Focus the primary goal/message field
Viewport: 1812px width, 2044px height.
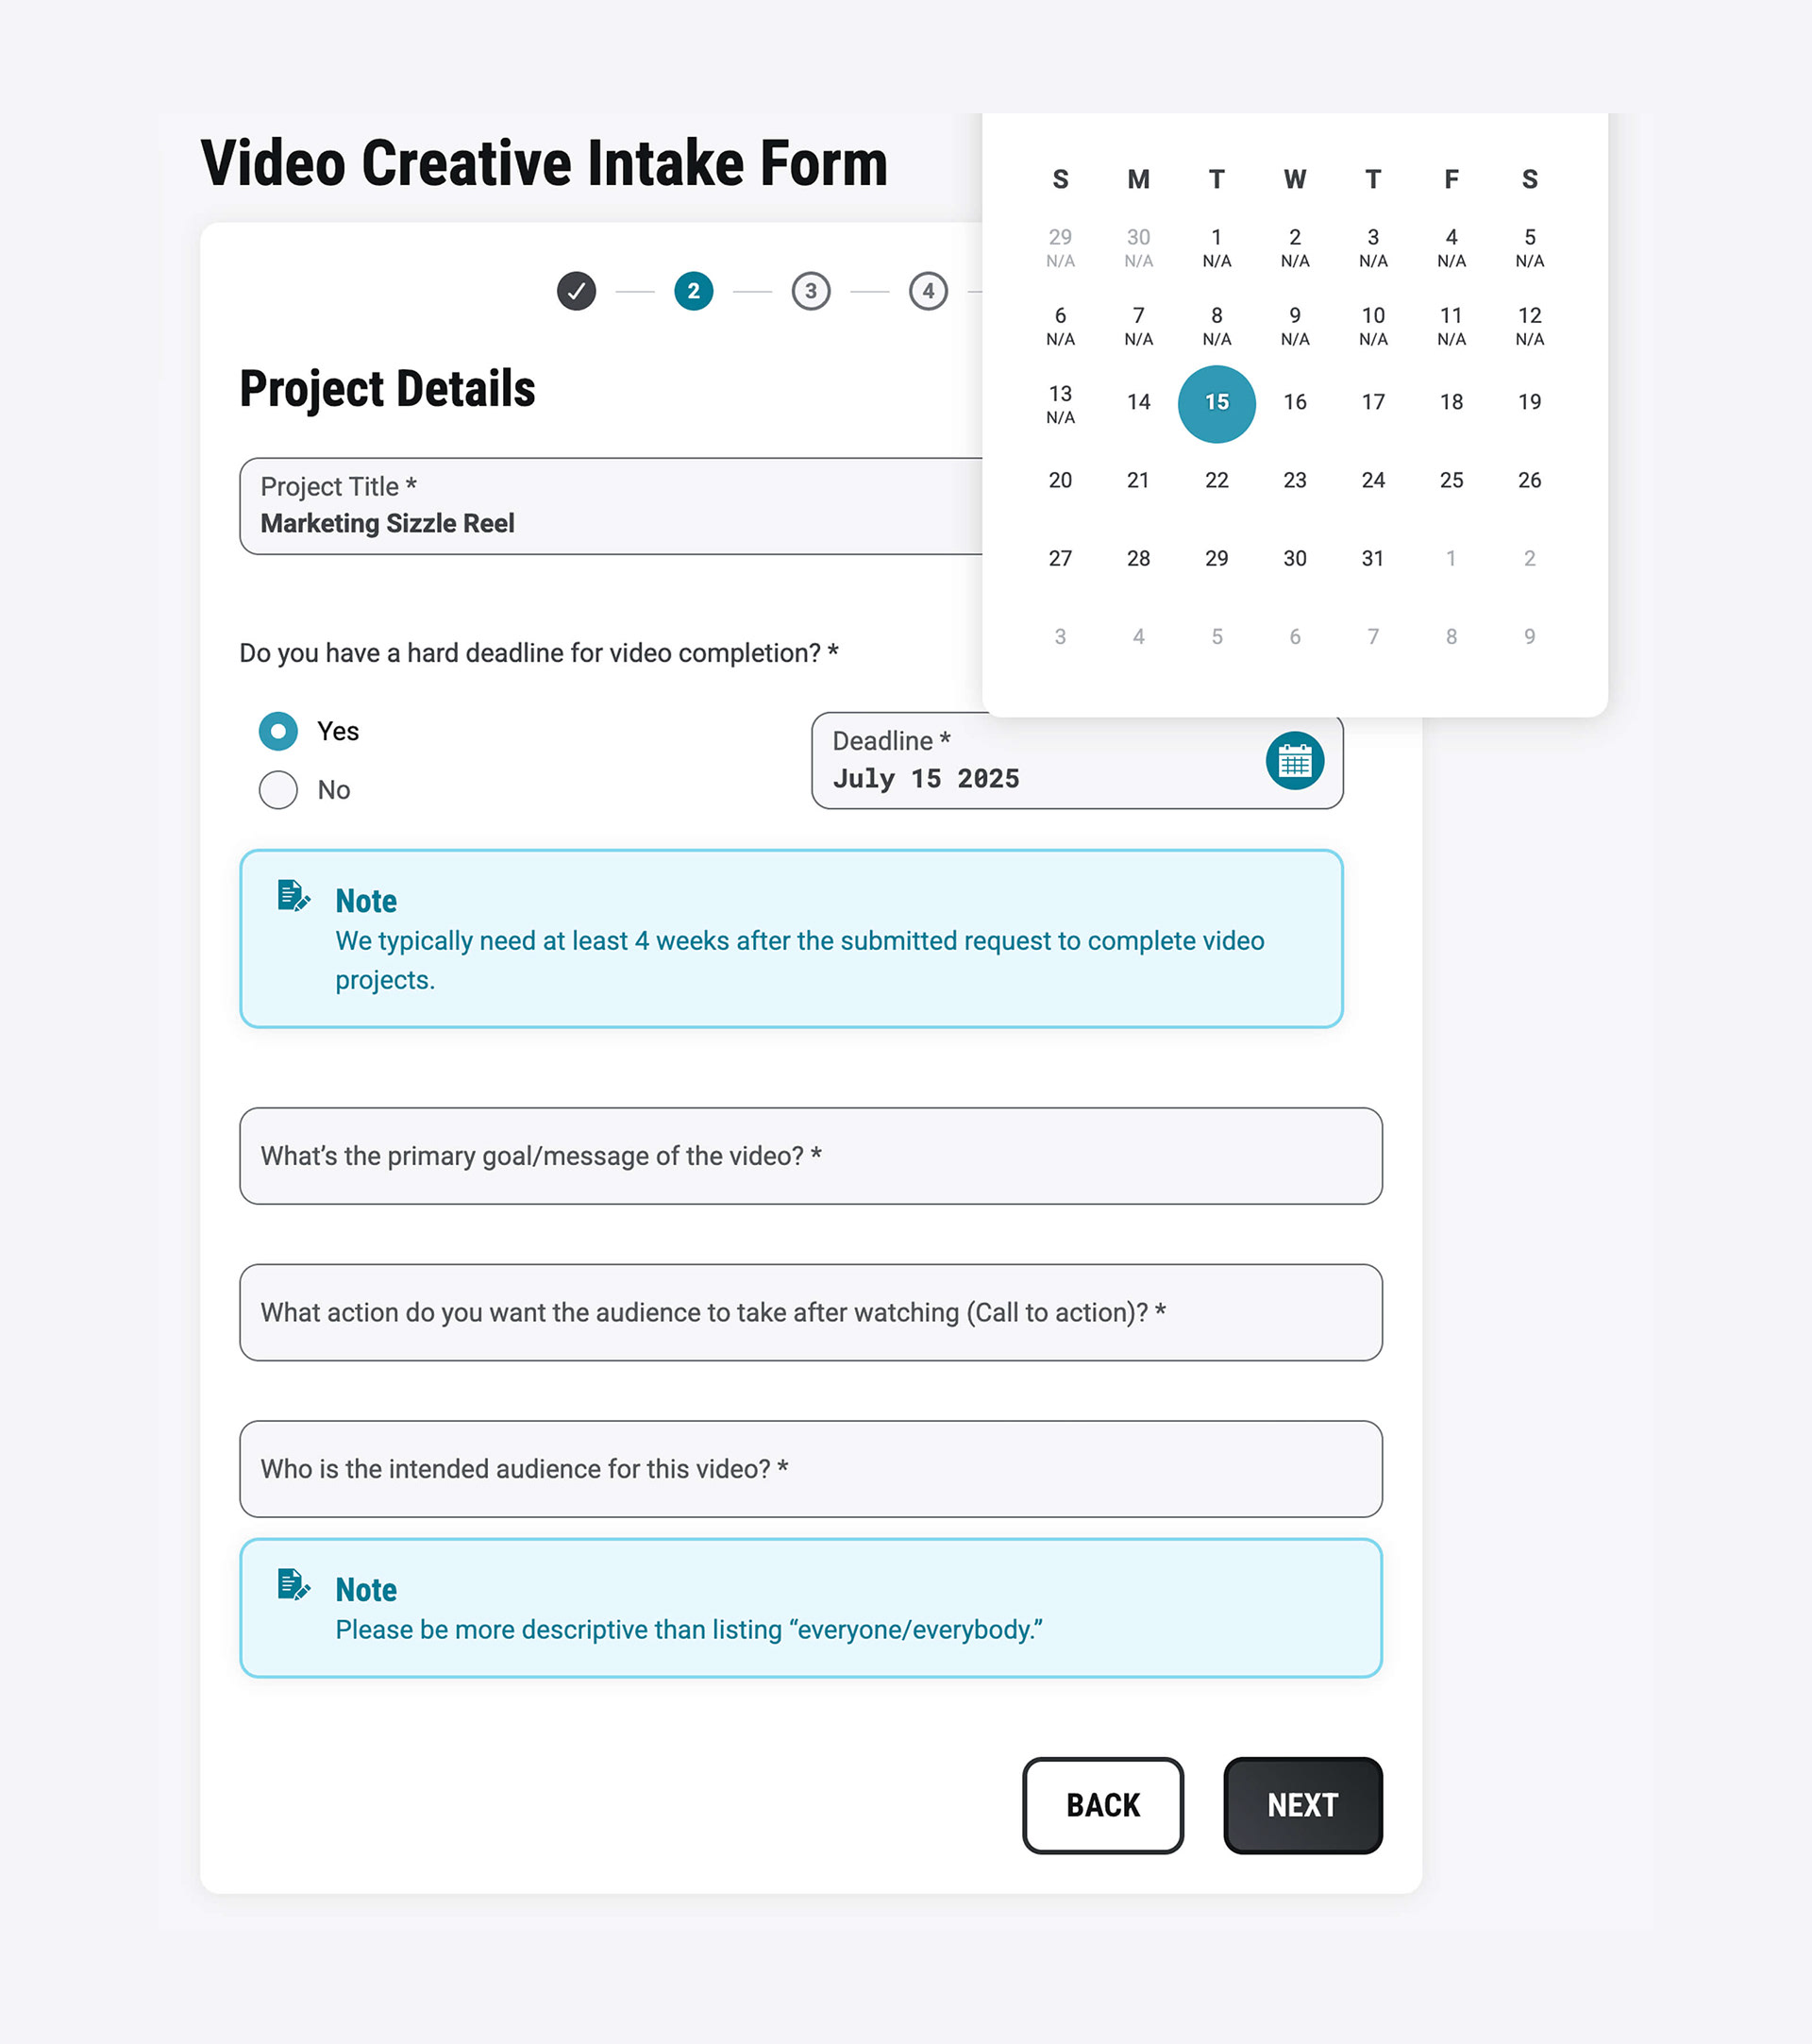[x=811, y=1156]
